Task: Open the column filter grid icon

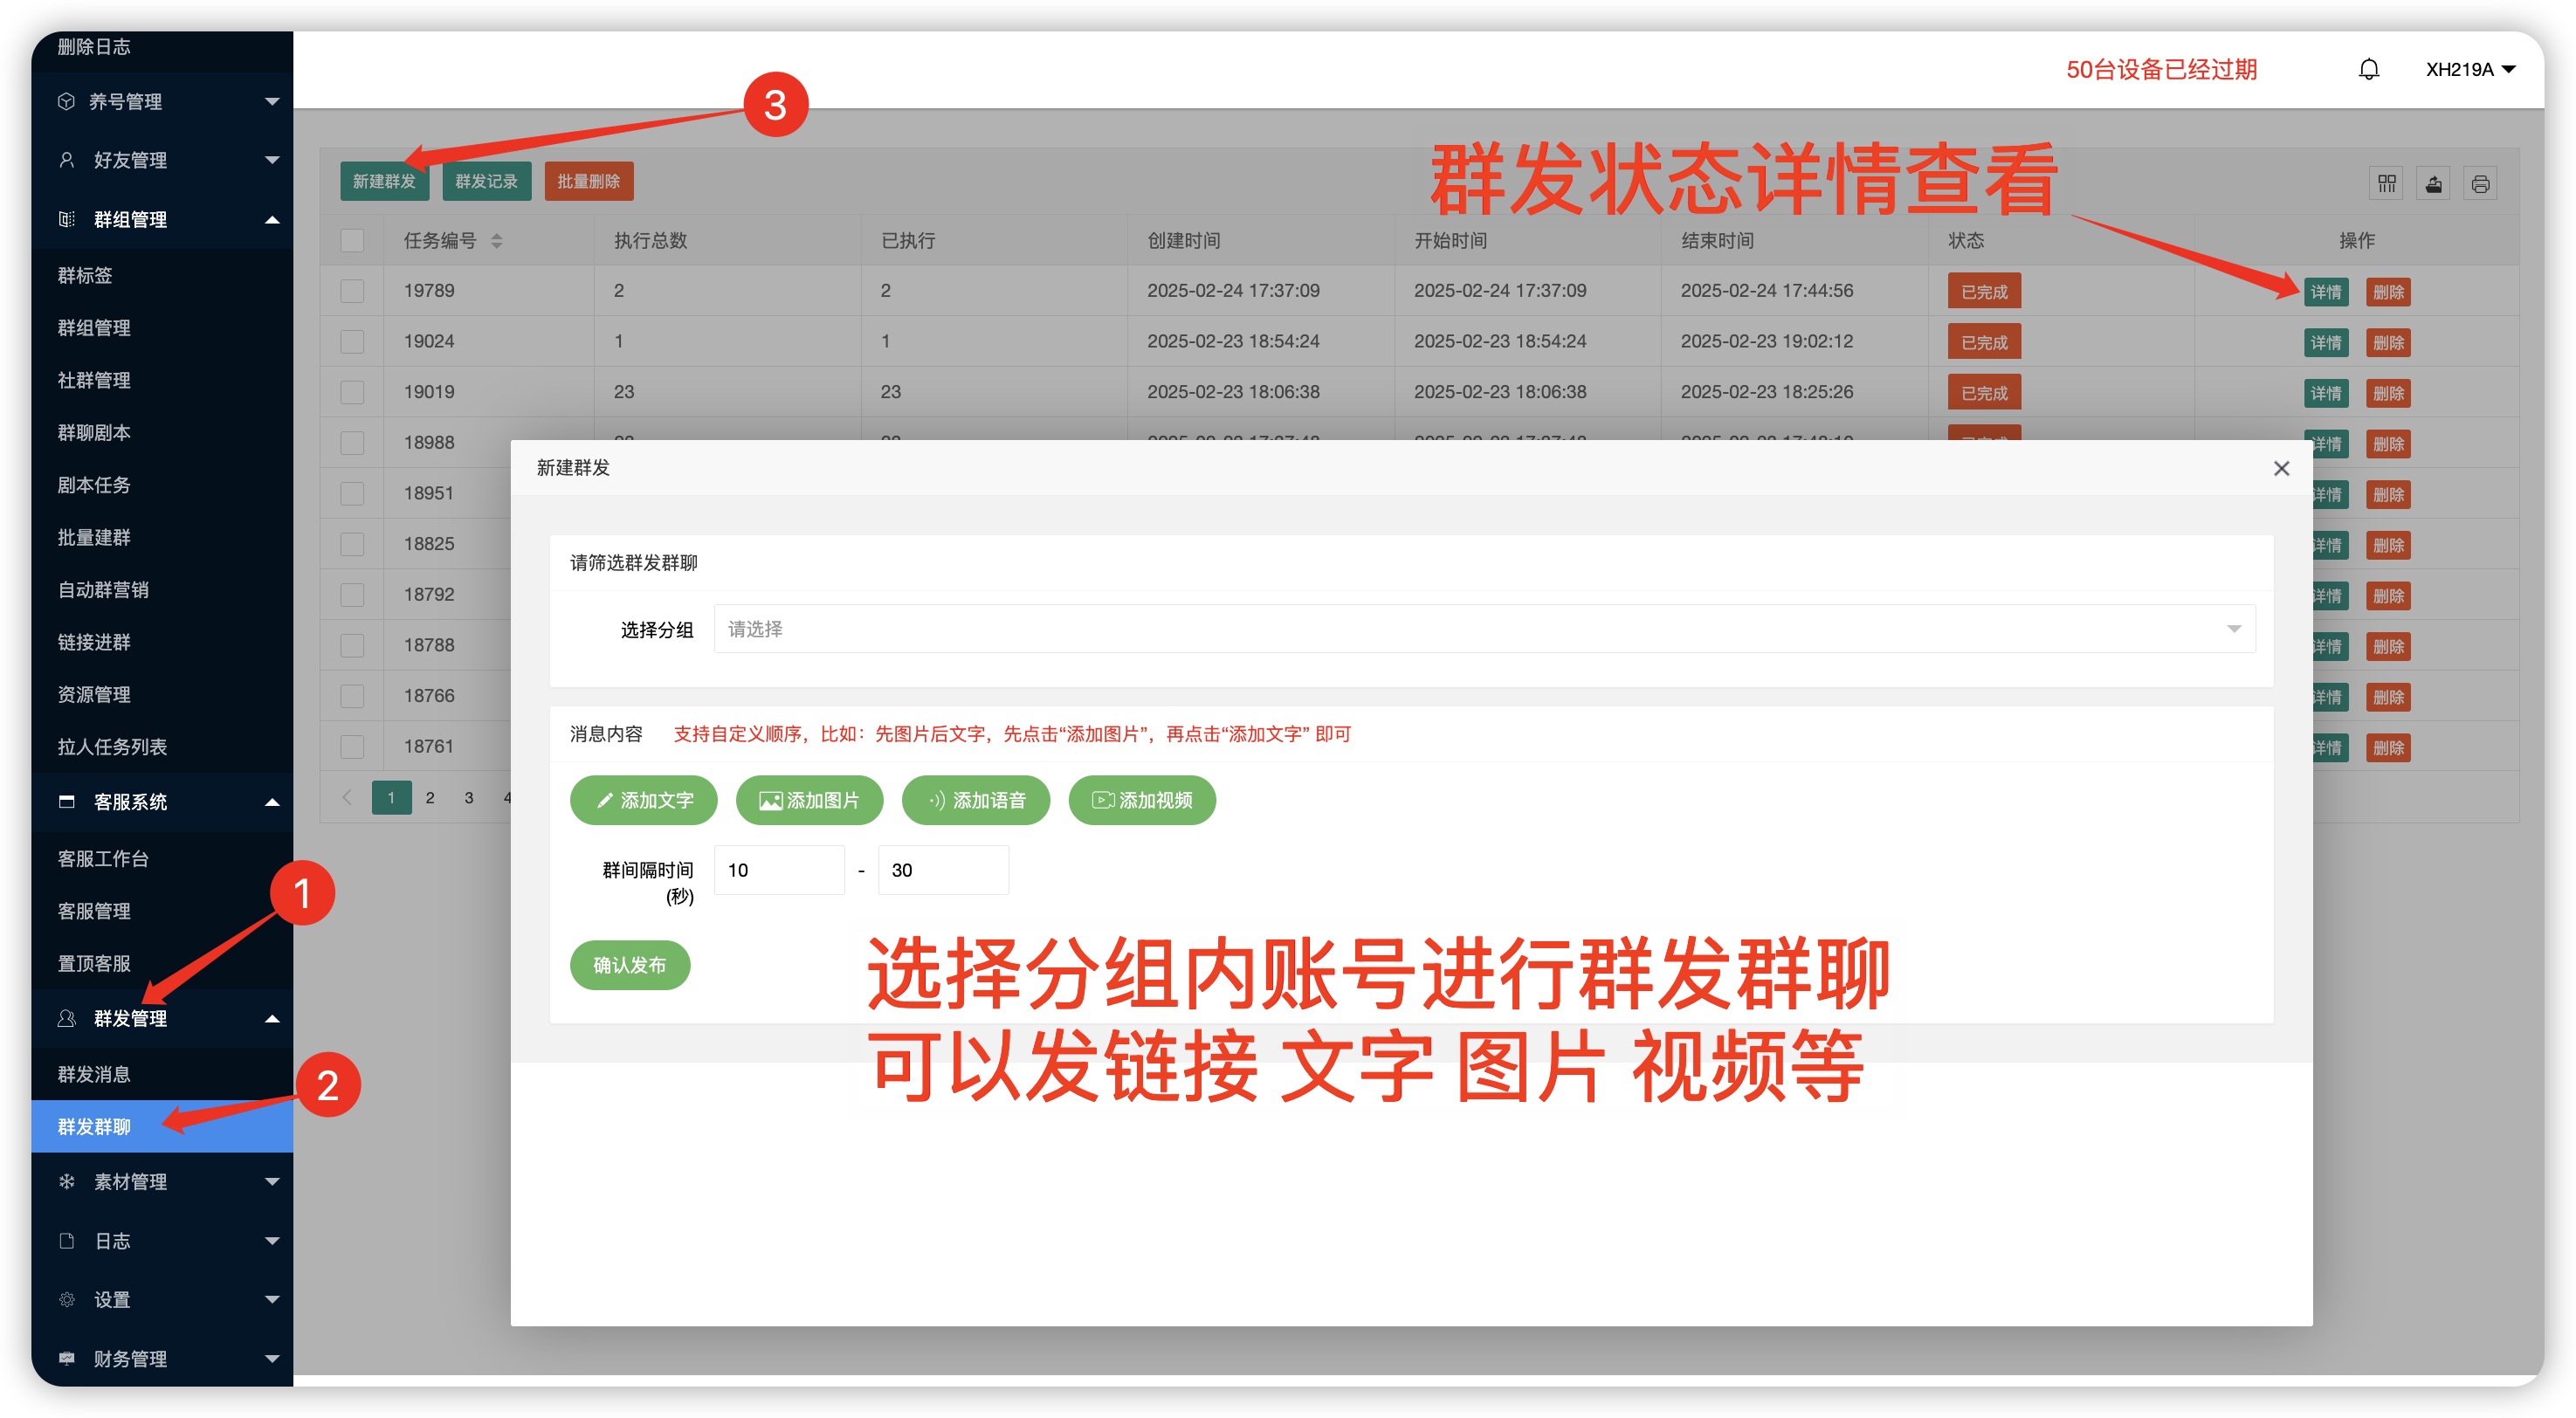Action: point(2386,183)
